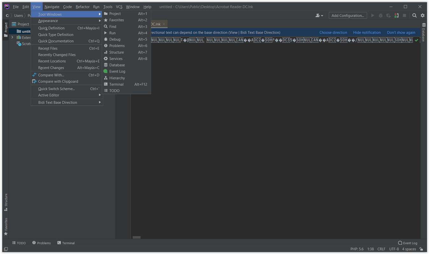Click the Choose direction link
Screen dimensions: 429x254
pyautogui.click(x=333, y=32)
